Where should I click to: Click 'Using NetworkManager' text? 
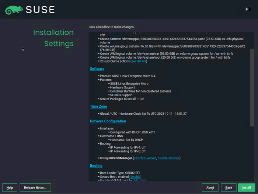point(116,158)
